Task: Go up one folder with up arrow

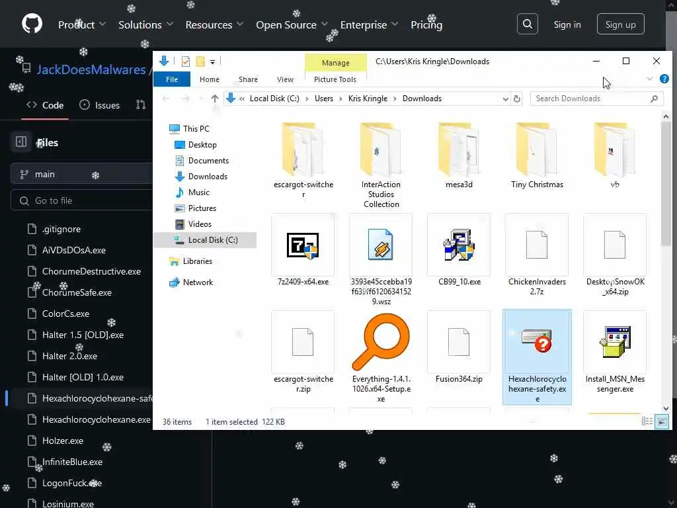Action: coord(215,99)
